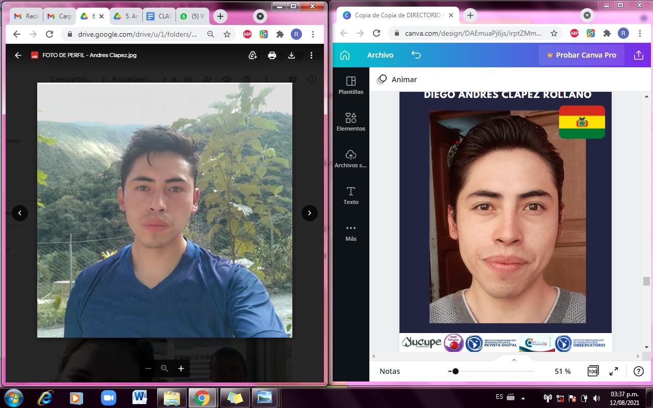Zoom out the Drive preview image

(x=148, y=368)
